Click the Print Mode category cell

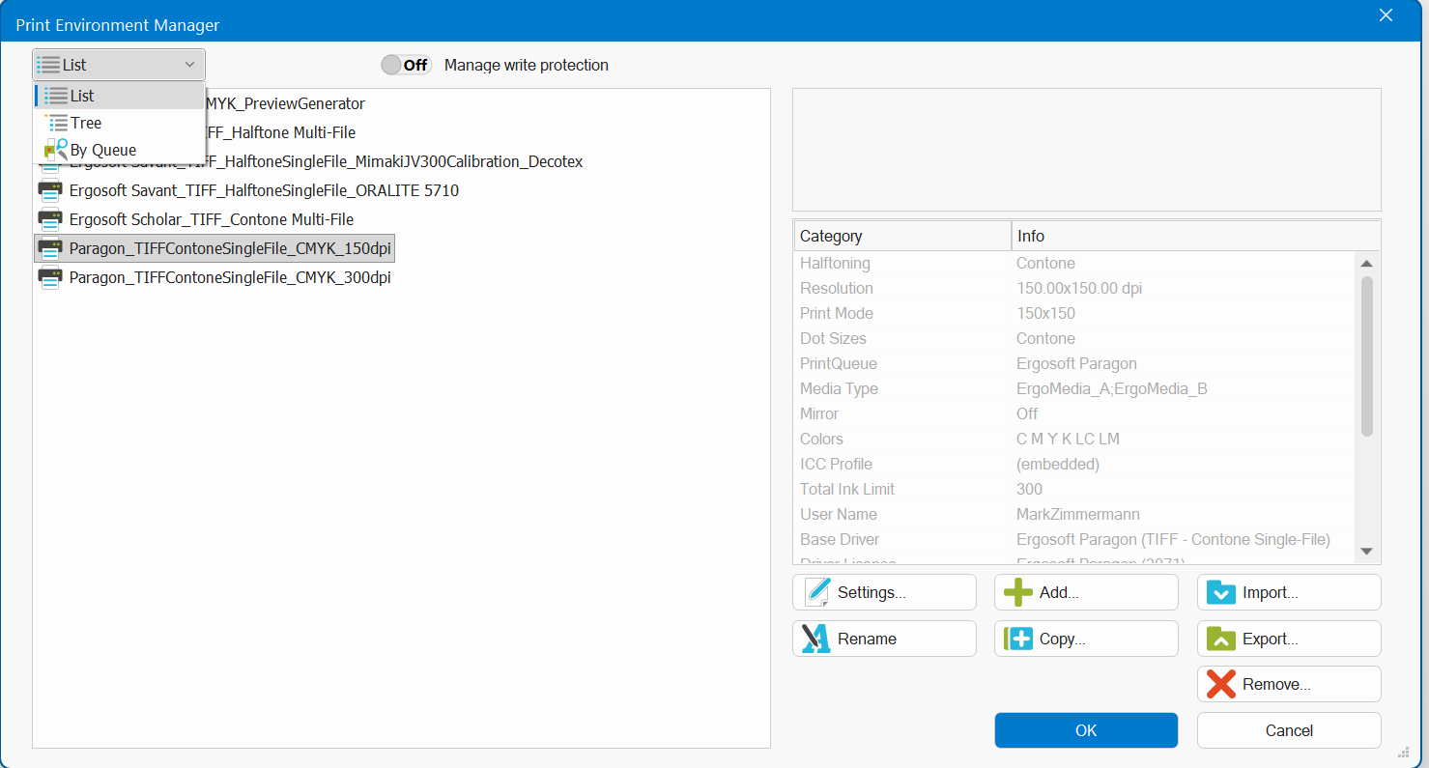pos(837,313)
